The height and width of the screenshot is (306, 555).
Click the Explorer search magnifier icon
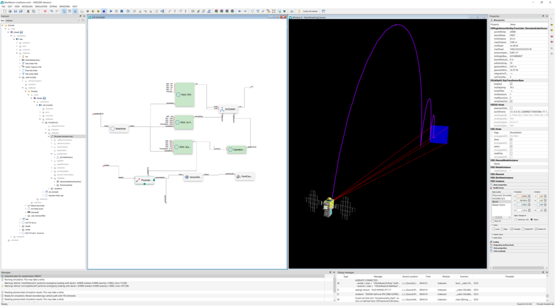click(83, 21)
